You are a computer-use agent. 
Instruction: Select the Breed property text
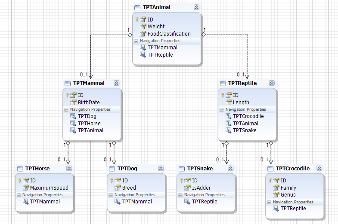click(129, 188)
